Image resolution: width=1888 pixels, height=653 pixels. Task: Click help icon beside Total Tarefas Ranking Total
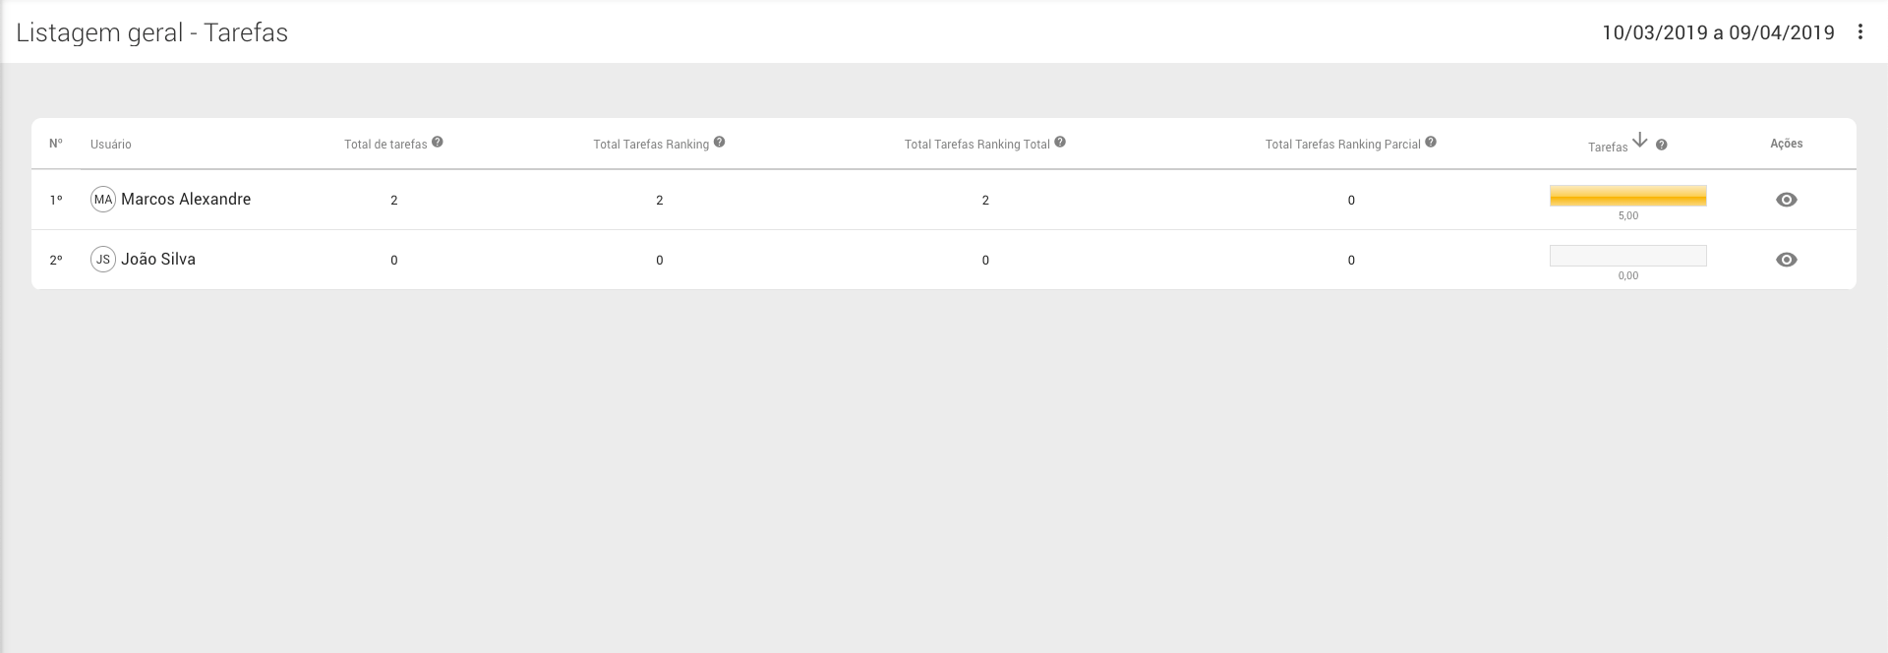click(1060, 142)
